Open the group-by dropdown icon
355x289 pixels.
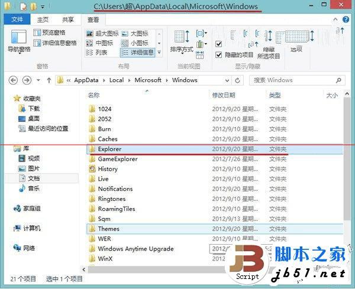pos(202,34)
